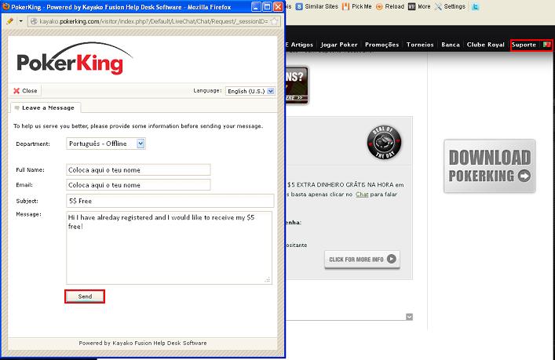This screenshot has height=360, width=555.
Task: Click the pencil icon left of the address bar
Action: (10, 21)
